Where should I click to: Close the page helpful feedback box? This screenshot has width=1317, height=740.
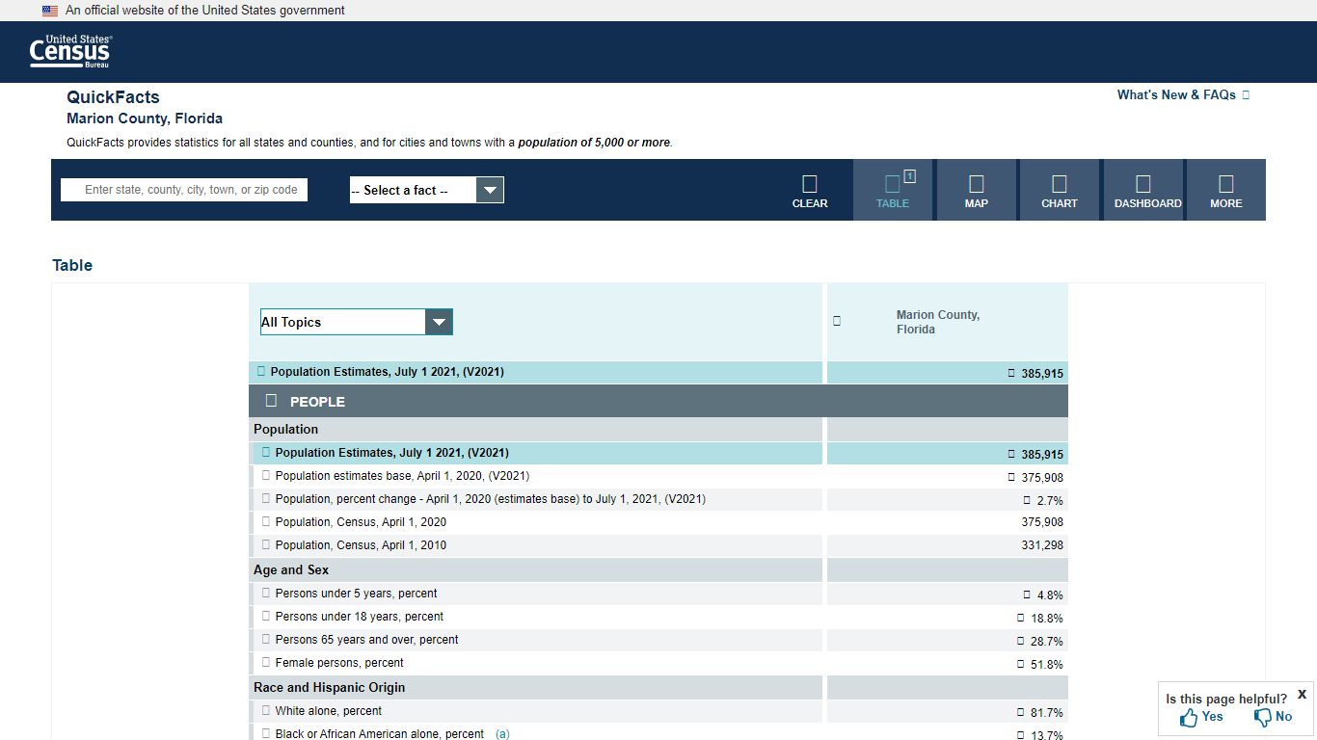1302,694
